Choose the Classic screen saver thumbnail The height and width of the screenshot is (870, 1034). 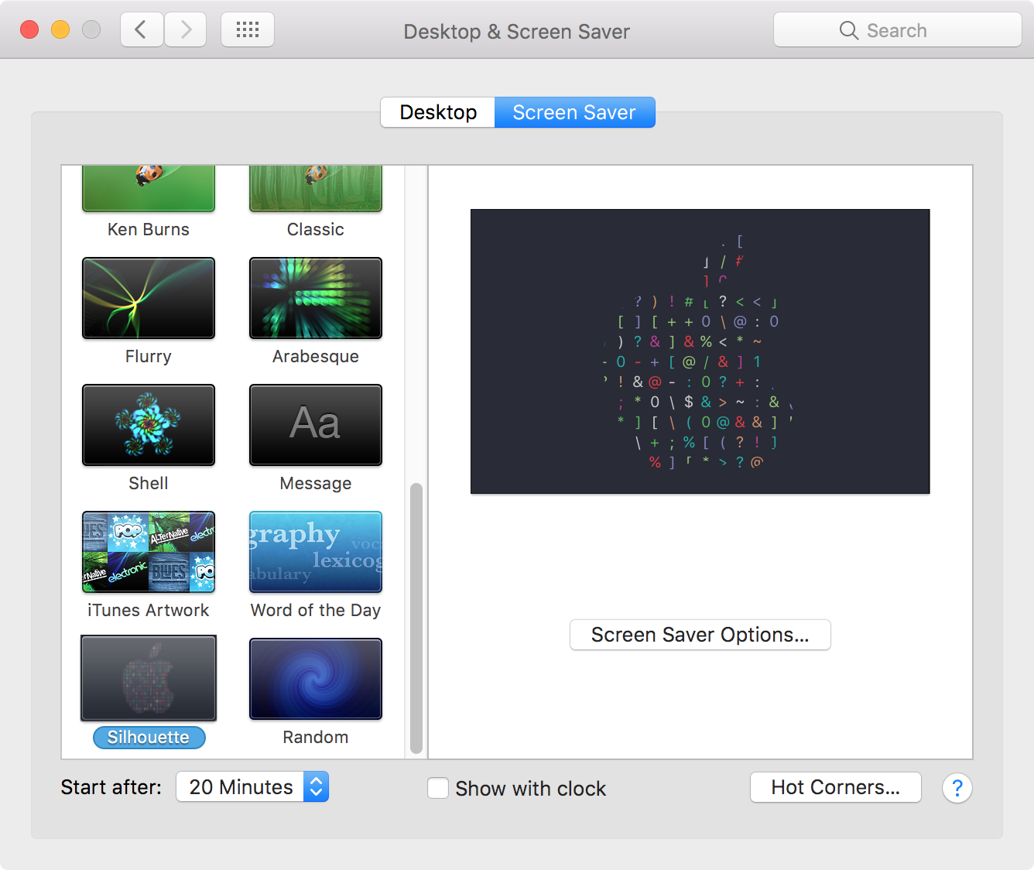pos(316,188)
